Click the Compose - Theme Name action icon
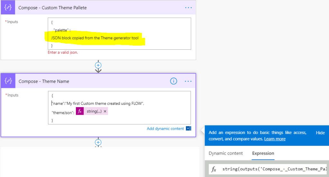The image size is (329, 177). 8,81
